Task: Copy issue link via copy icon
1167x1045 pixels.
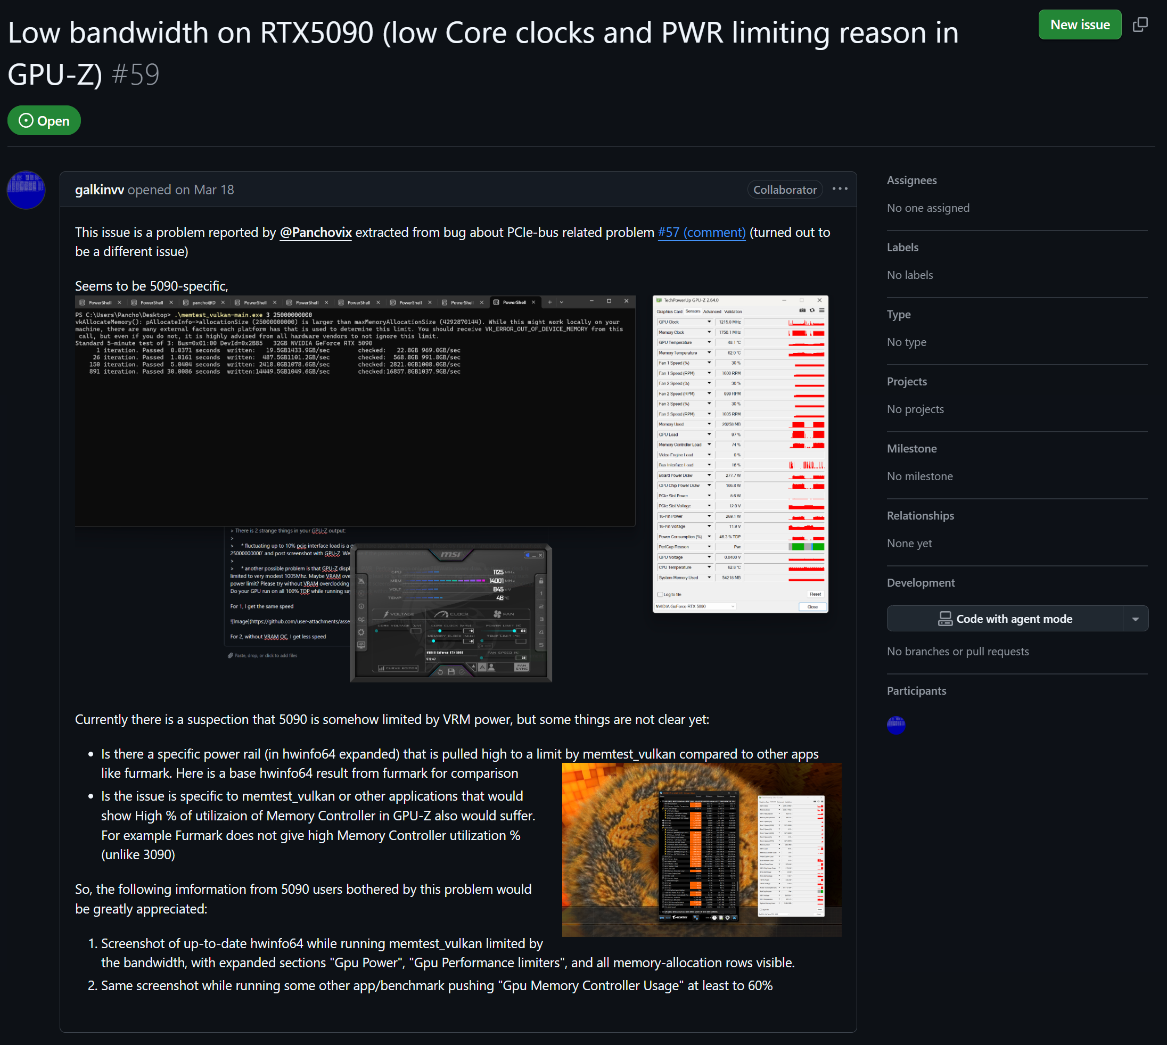Action: (1140, 24)
